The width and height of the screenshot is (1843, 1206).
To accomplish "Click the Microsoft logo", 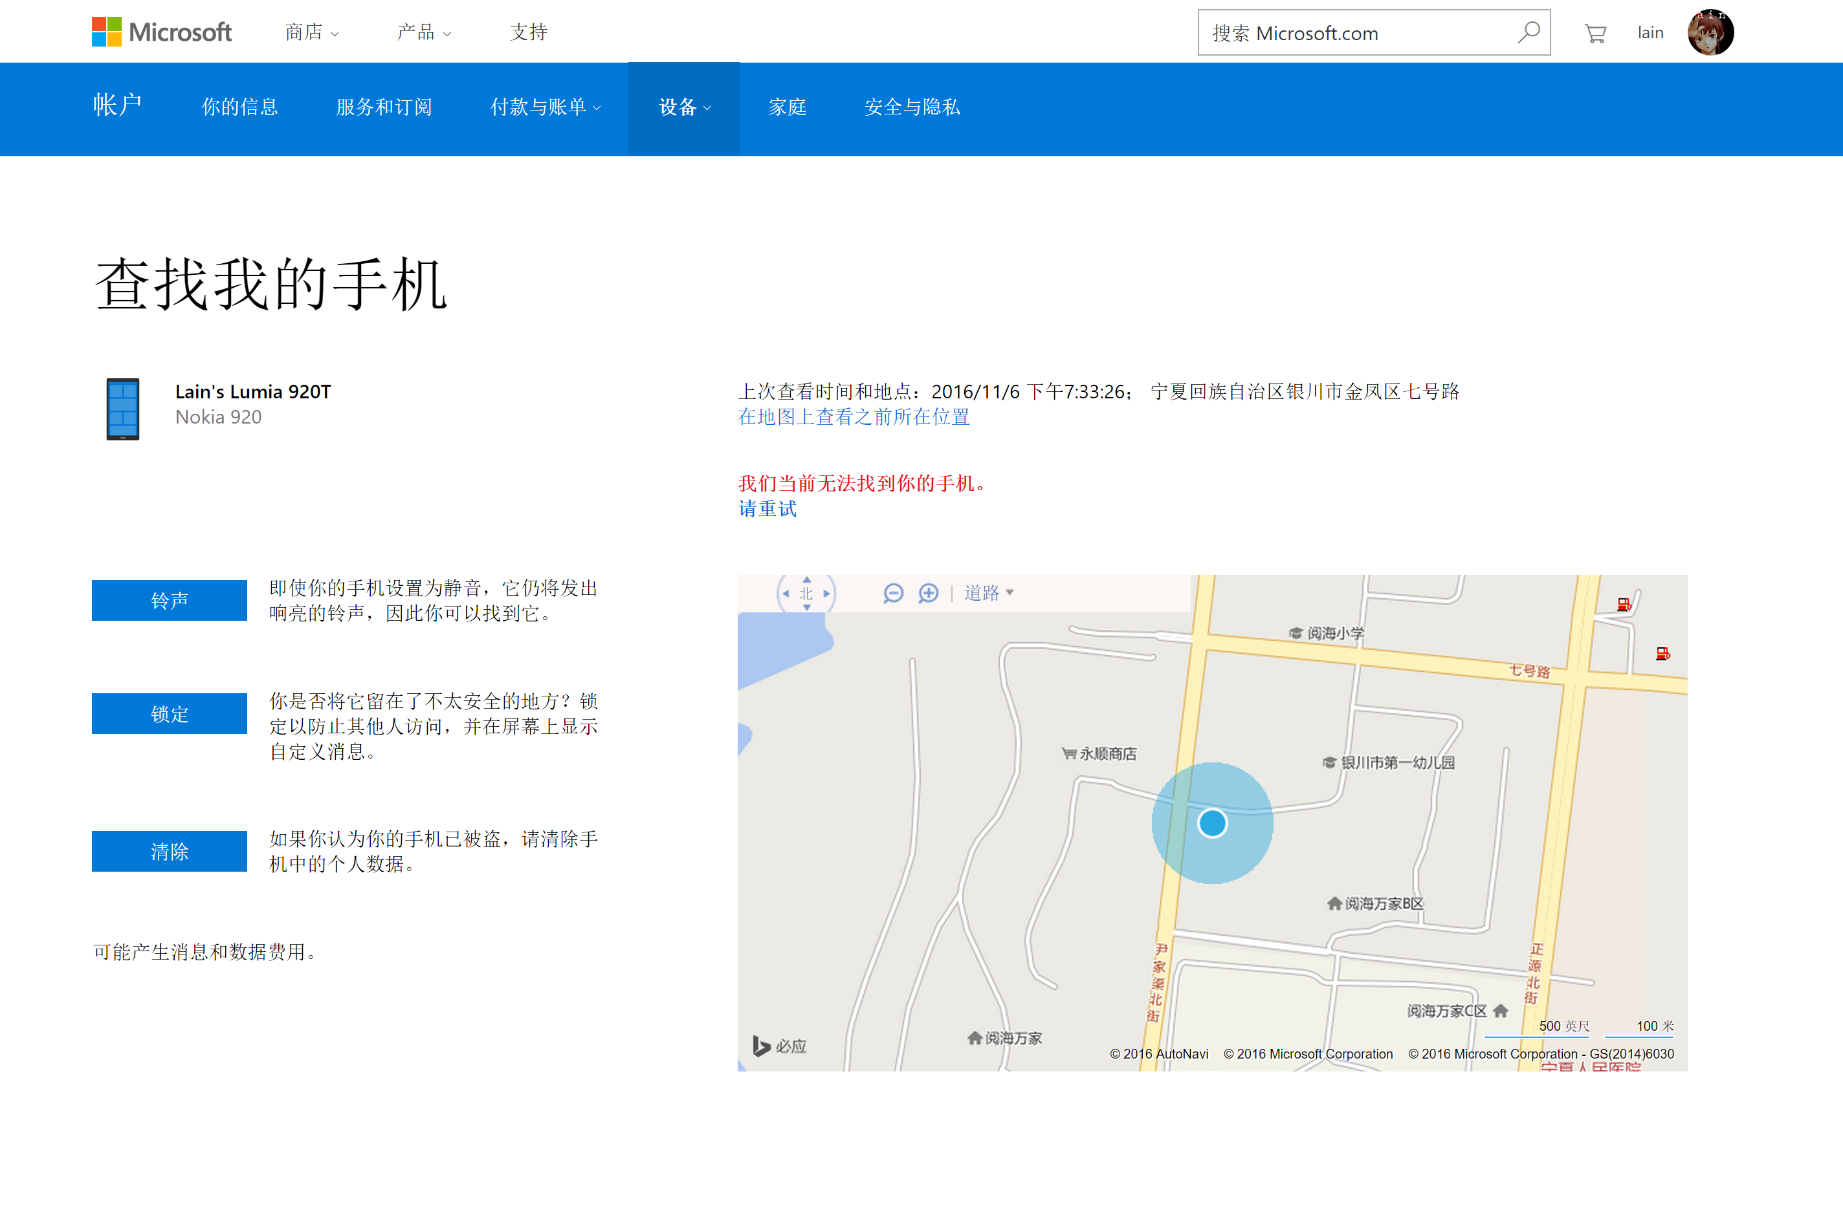I will (x=161, y=32).
